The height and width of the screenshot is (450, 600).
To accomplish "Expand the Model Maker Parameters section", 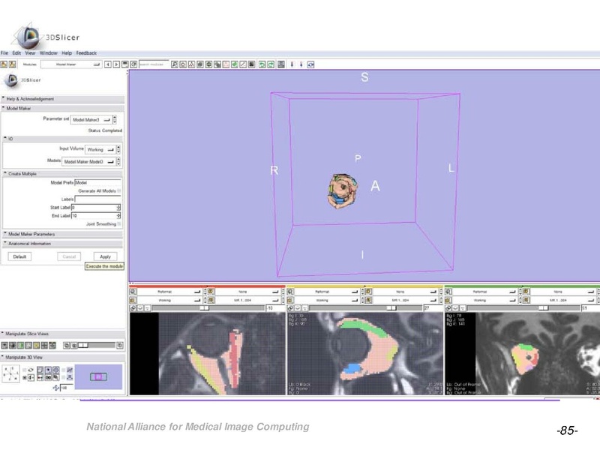I will [x=63, y=234].
